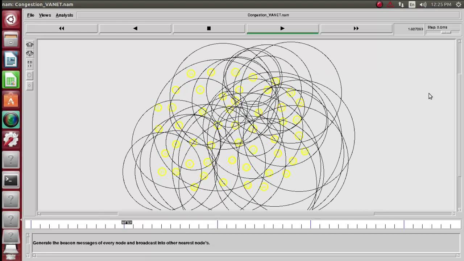Play the animation forward
464x261 pixels.
(282, 28)
